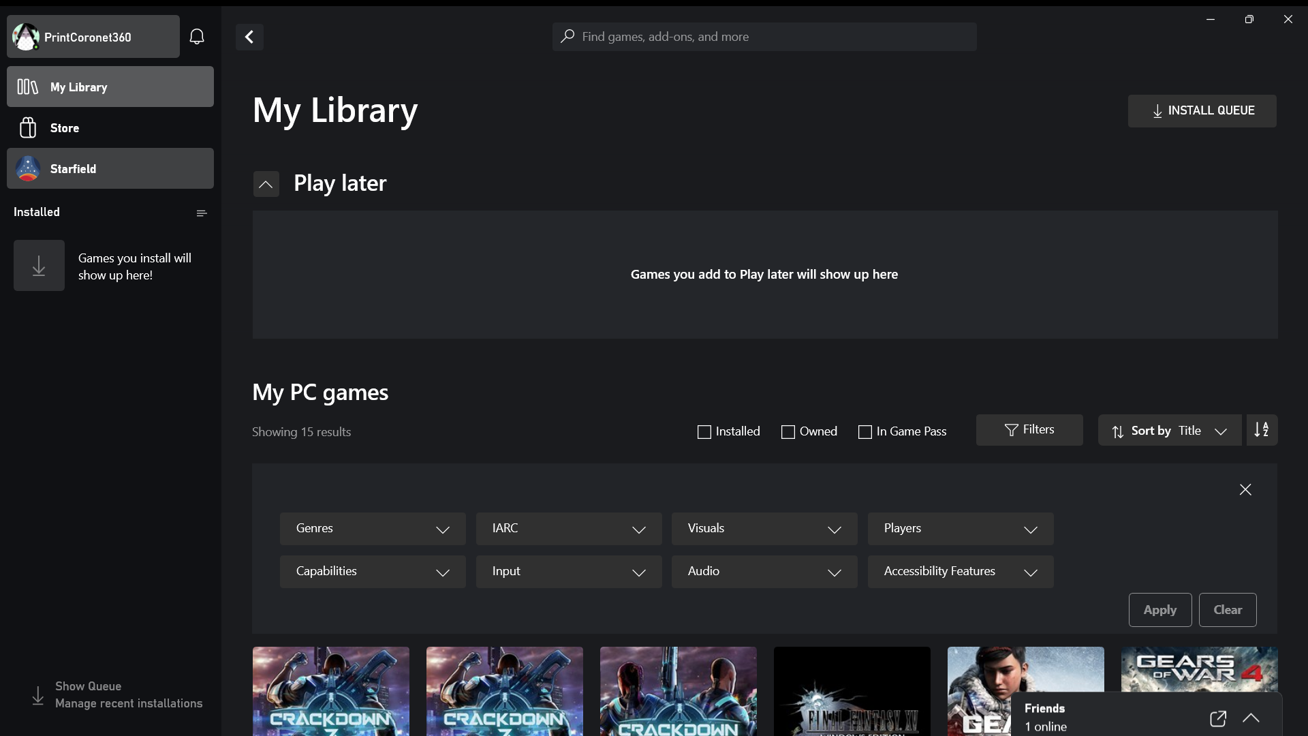Collapse the Play later section
Screen dimensions: 1308x736
[x=266, y=184]
